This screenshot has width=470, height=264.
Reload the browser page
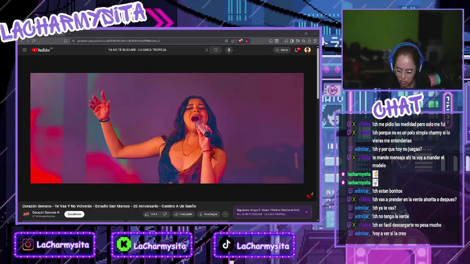33,41
